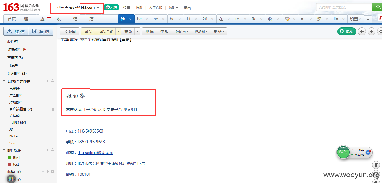Switch to the 设置 tab

tap(354, 19)
